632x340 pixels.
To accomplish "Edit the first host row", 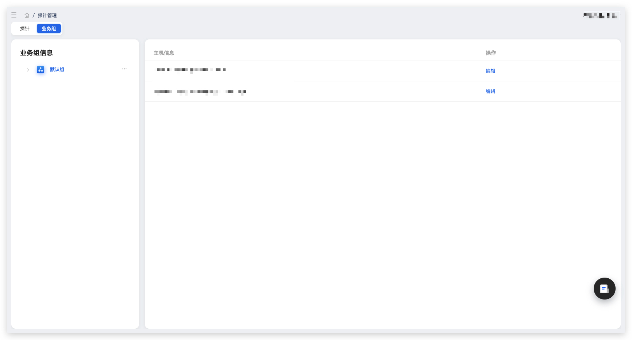I will (x=490, y=71).
